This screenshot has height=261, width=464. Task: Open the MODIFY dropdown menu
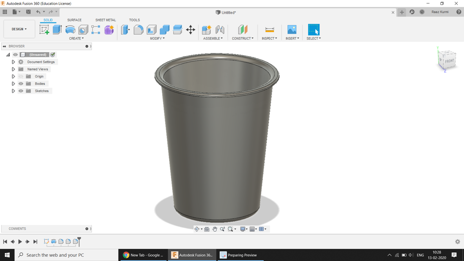click(157, 38)
